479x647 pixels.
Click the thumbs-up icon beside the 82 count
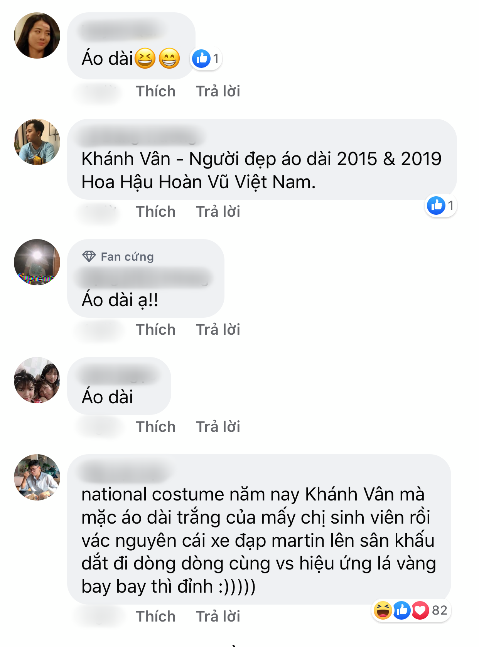tap(401, 610)
